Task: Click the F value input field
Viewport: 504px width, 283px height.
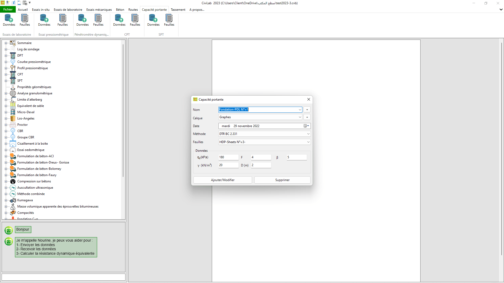Action: (x=261, y=157)
